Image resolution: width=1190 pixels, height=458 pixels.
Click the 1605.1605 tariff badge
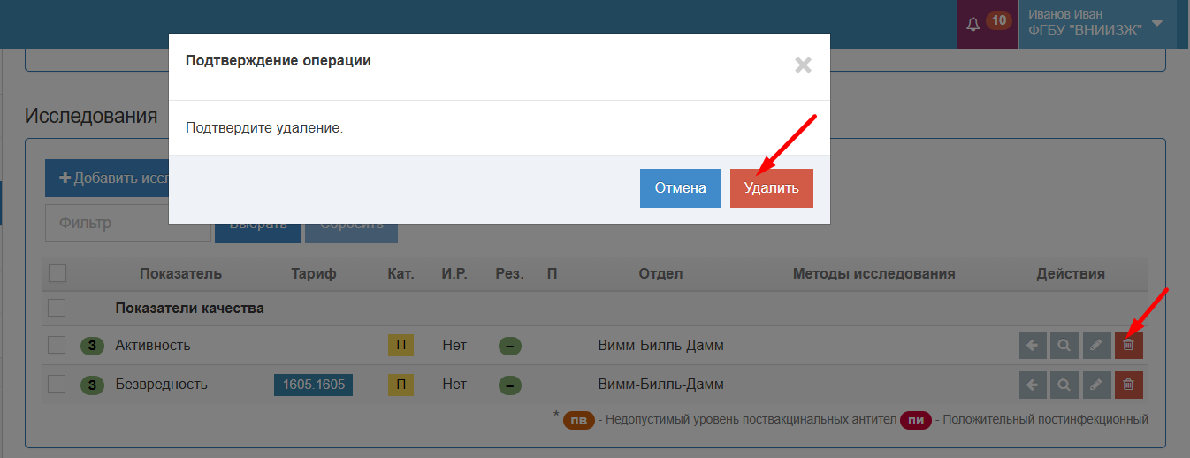[x=313, y=385]
